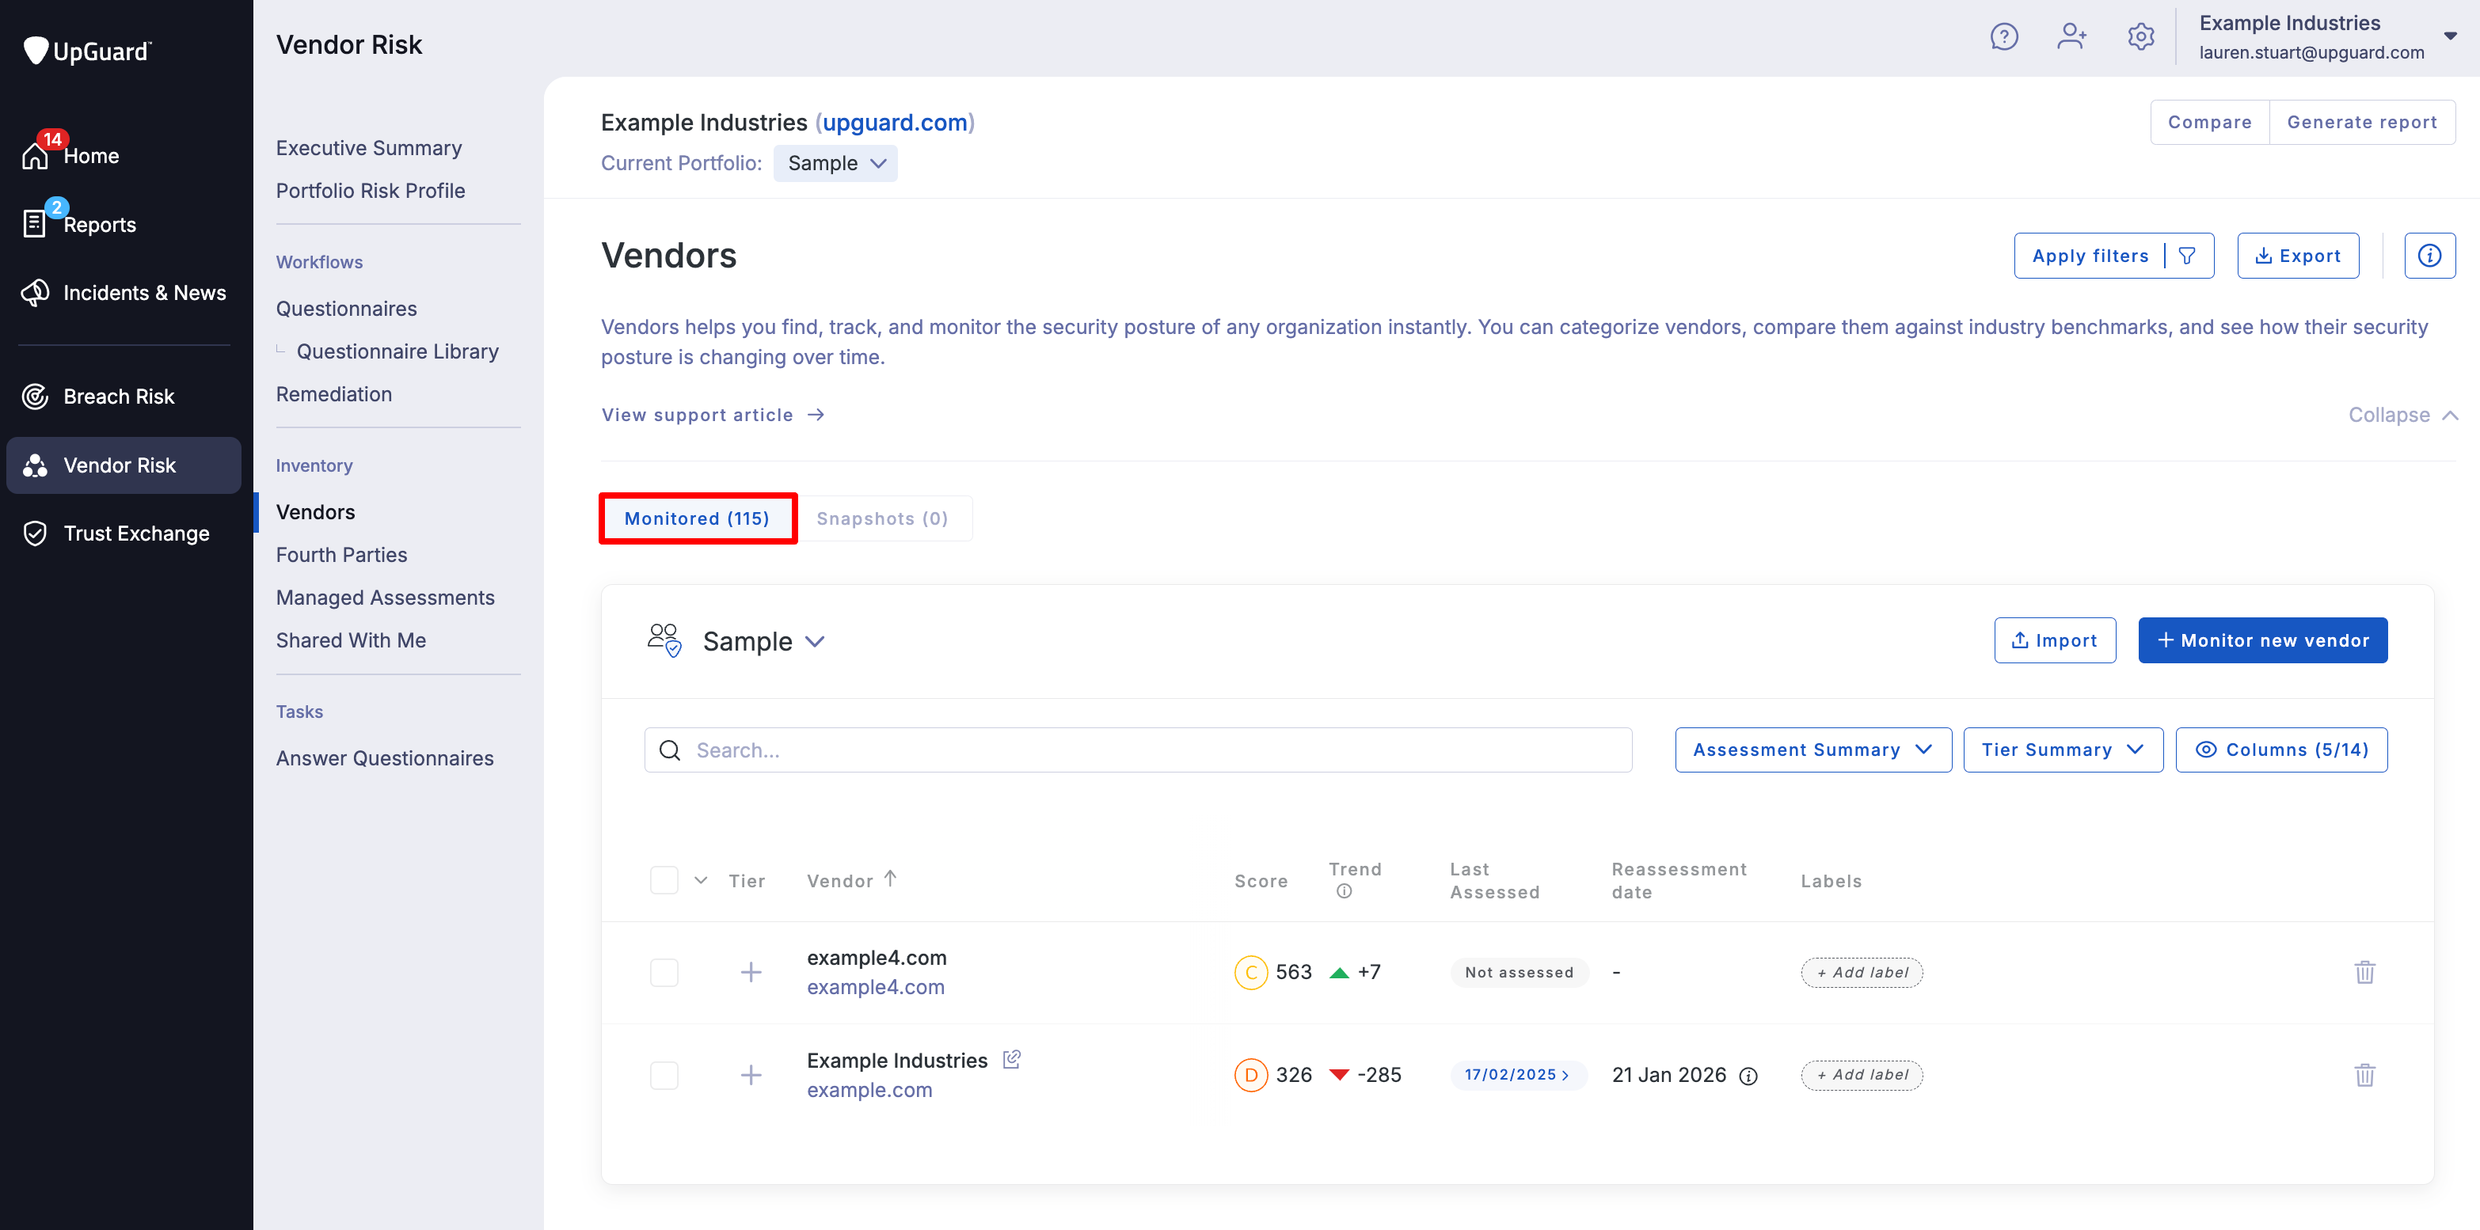Click Generate report button
The height and width of the screenshot is (1230, 2480).
coord(2361,122)
